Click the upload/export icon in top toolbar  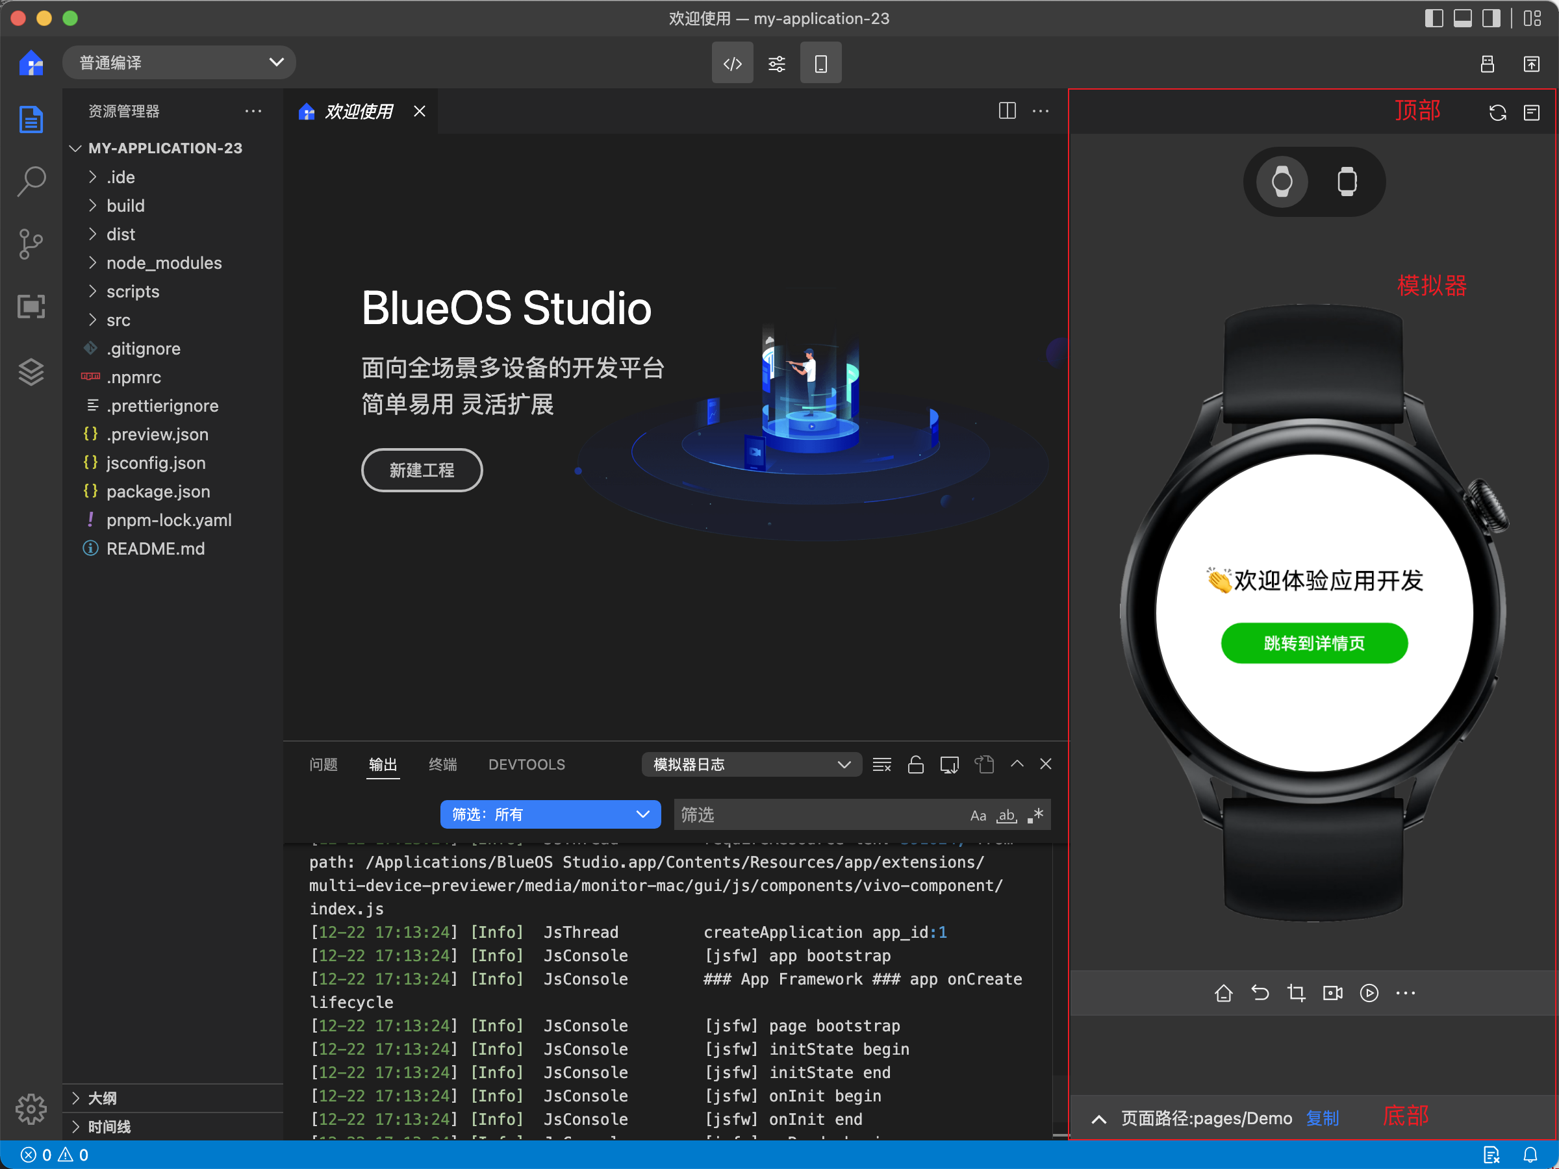tap(1532, 64)
